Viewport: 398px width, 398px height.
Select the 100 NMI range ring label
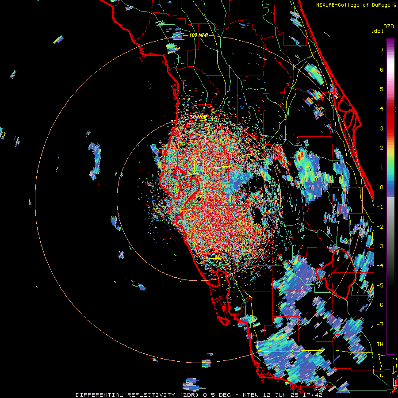coord(199,35)
